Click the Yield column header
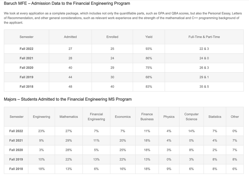249x177 pixels. (149, 37)
